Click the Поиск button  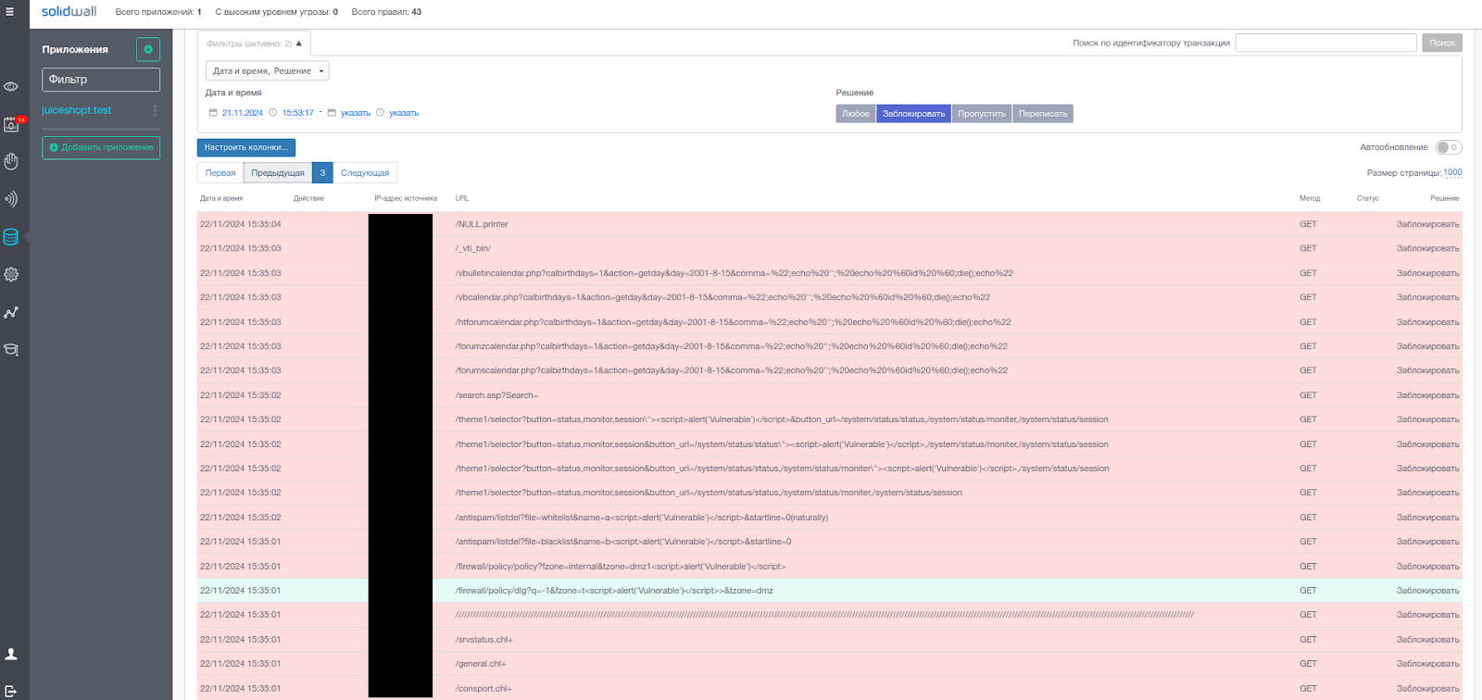tap(1442, 43)
